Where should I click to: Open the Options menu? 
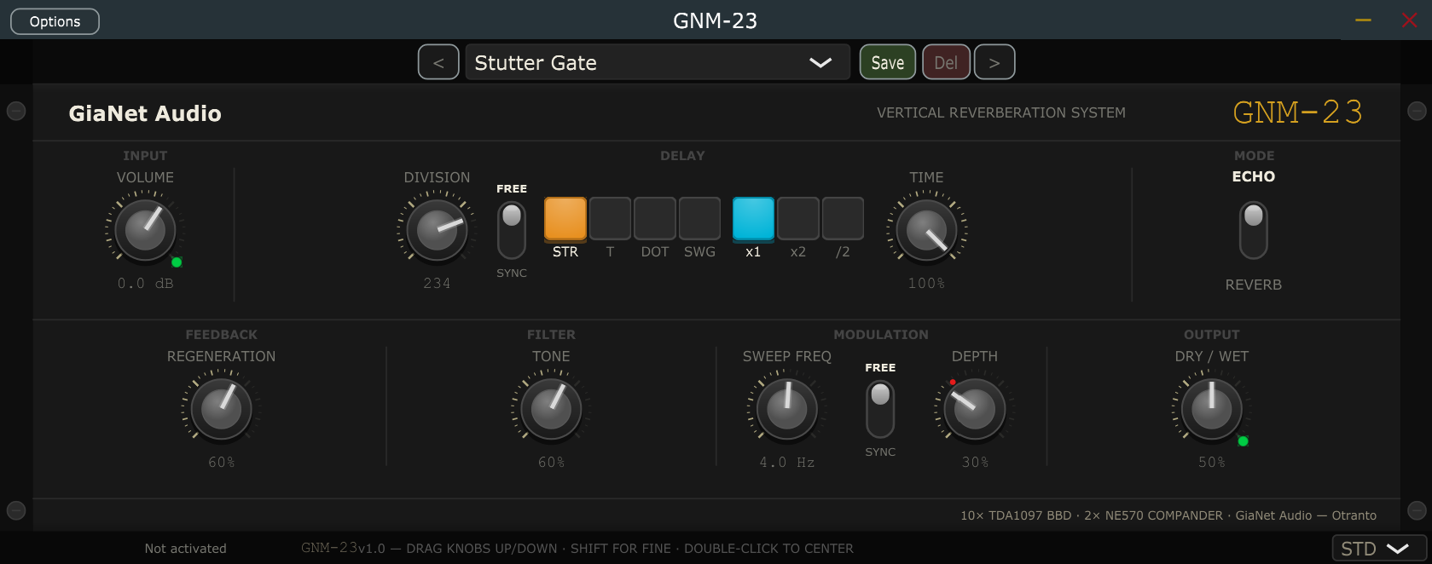click(x=55, y=21)
